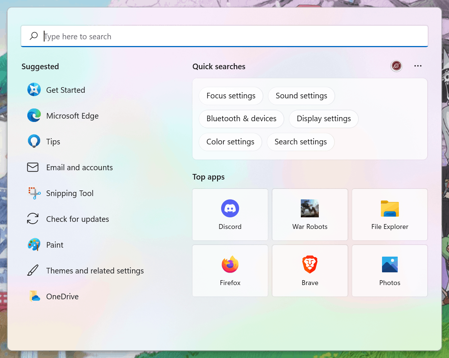The width and height of the screenshot is (449, 358).
Task: Click the Discord logo icon
Action: click(x=230, y=208)
